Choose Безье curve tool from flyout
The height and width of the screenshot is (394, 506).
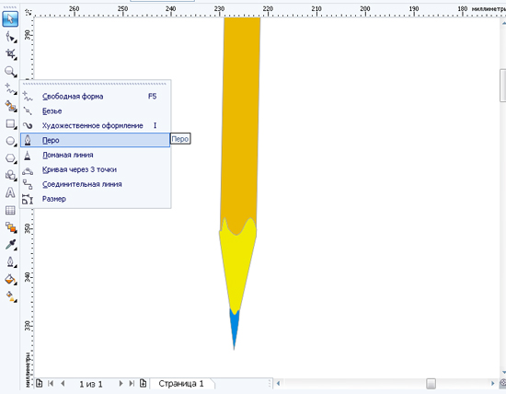(x=95, y=111)
